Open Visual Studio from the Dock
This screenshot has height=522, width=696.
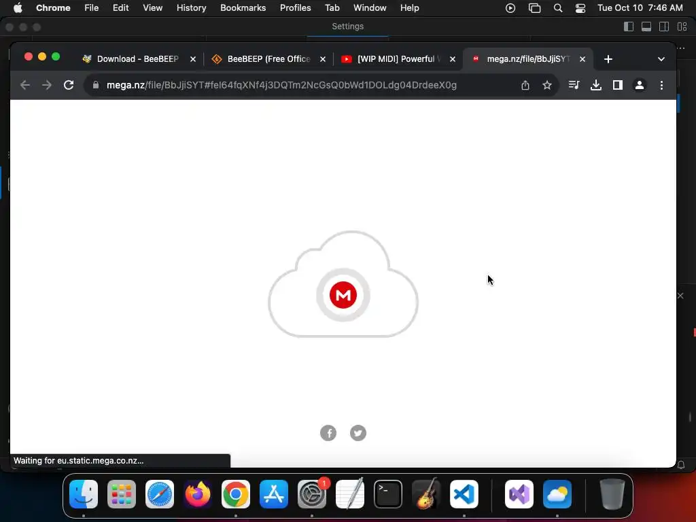(x=519, y=494)
